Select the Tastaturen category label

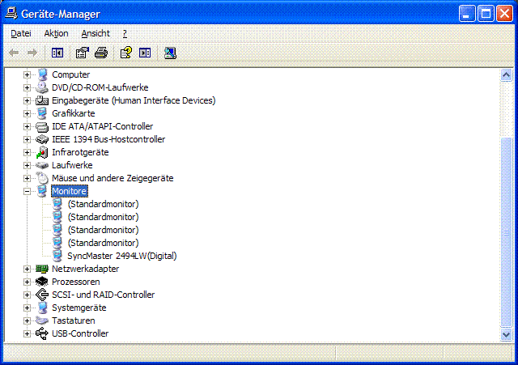point(73,320)
